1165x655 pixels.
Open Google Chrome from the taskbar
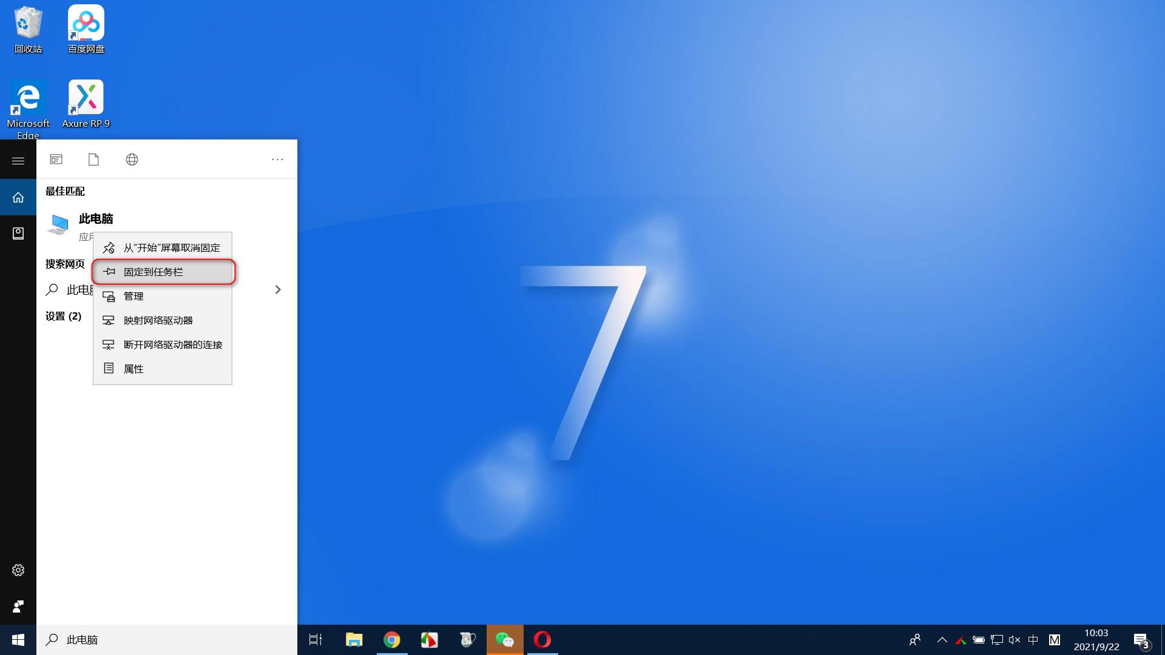click(x=391, y=640)
